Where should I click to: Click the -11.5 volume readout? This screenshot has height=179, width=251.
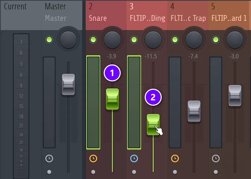click(151, 57)
